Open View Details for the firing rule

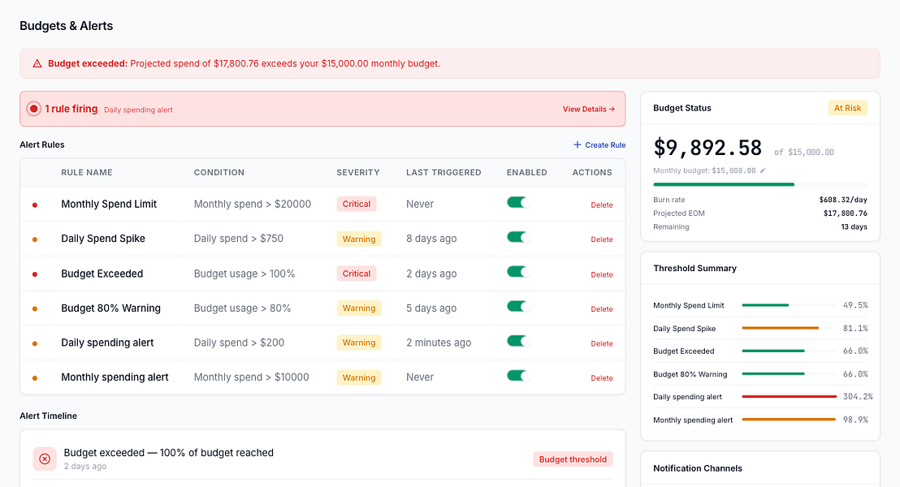[x=588, y=109]
